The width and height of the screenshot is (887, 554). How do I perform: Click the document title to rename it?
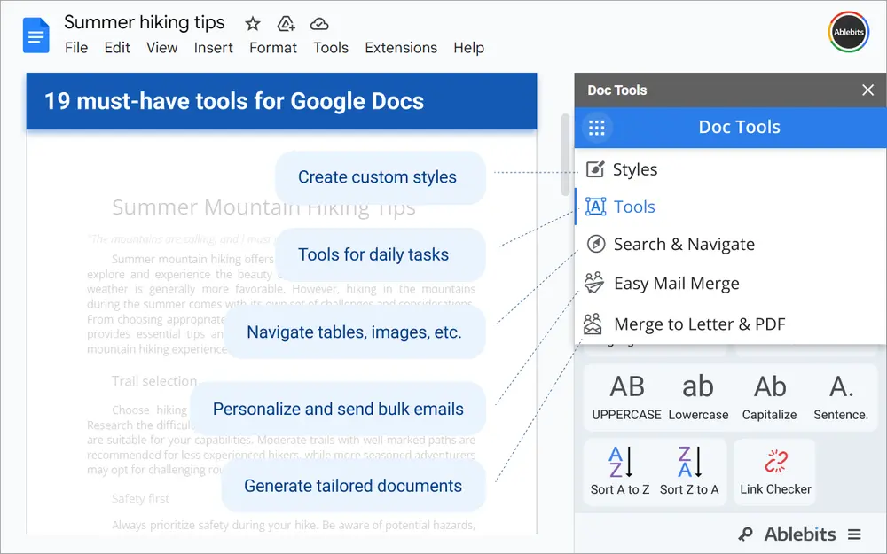(145, 22)
